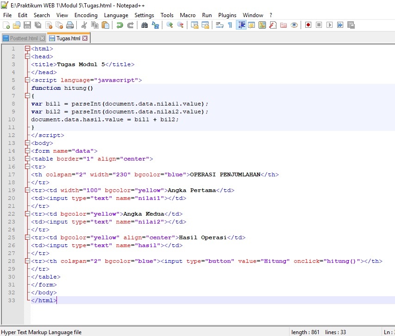This screenshot has height=336, width=395.
Task: Close the Tugas.html tab
Action: pos(85,38)
